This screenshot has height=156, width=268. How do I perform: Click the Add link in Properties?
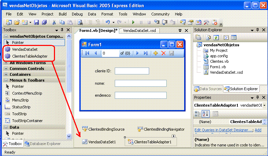point(258,130)
